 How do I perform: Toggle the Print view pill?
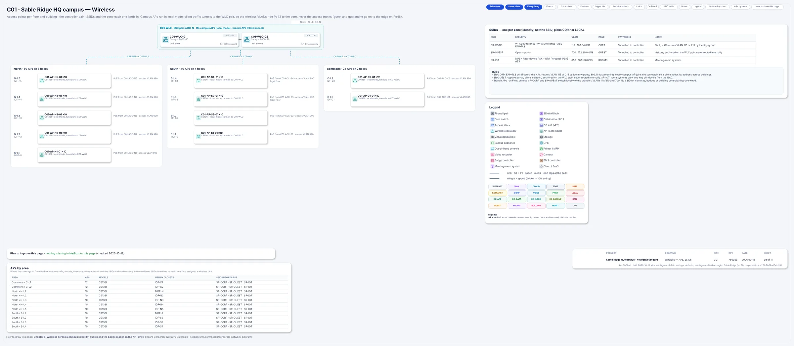point(495,7)
